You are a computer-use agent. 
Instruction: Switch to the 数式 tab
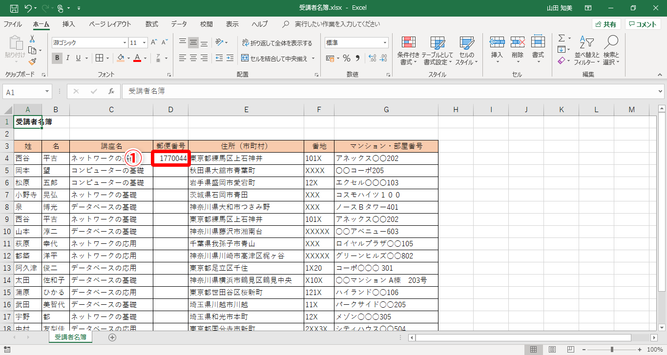coord(152,24)
